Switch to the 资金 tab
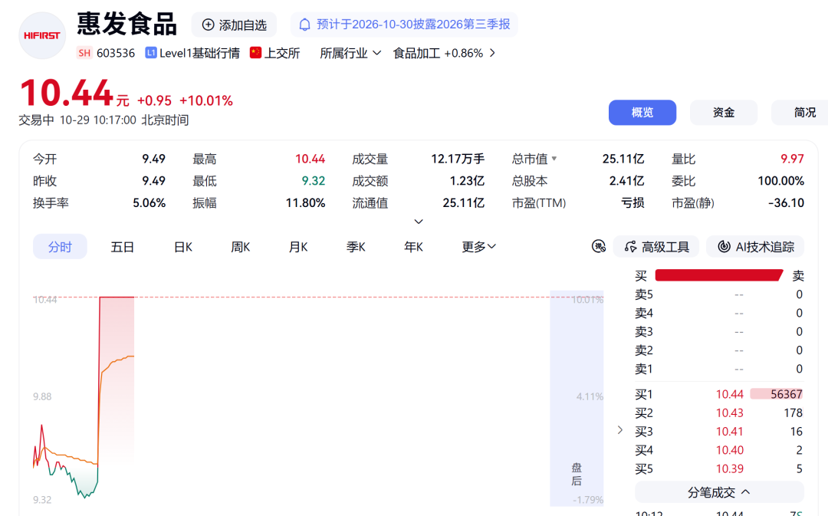 (x=724, y=113)
